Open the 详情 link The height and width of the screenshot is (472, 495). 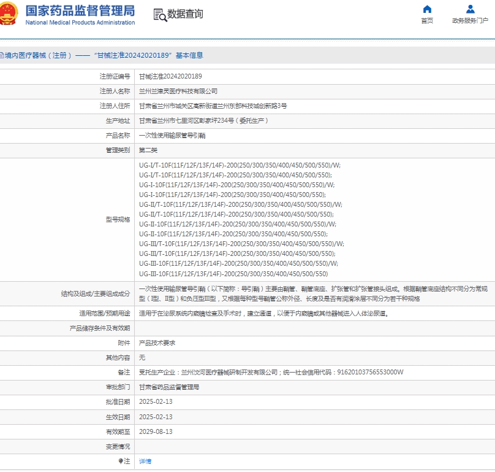click(x=145, y=461)
